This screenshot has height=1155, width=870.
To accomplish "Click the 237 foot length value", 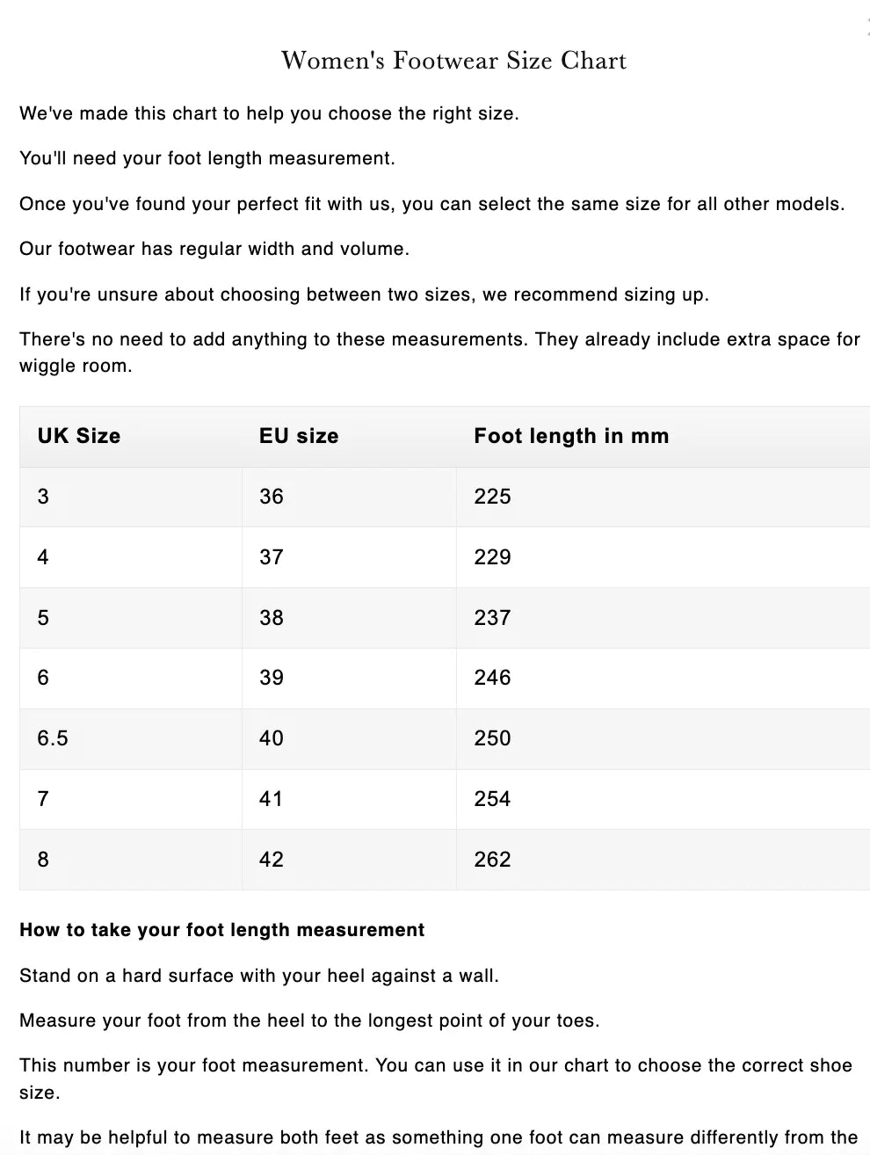I will coord(492,618).
